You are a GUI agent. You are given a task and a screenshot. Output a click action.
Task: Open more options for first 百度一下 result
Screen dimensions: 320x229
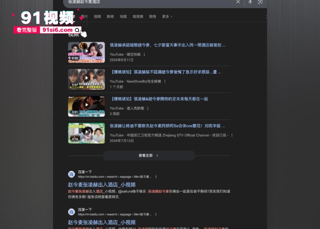click(x=156, y=177)
